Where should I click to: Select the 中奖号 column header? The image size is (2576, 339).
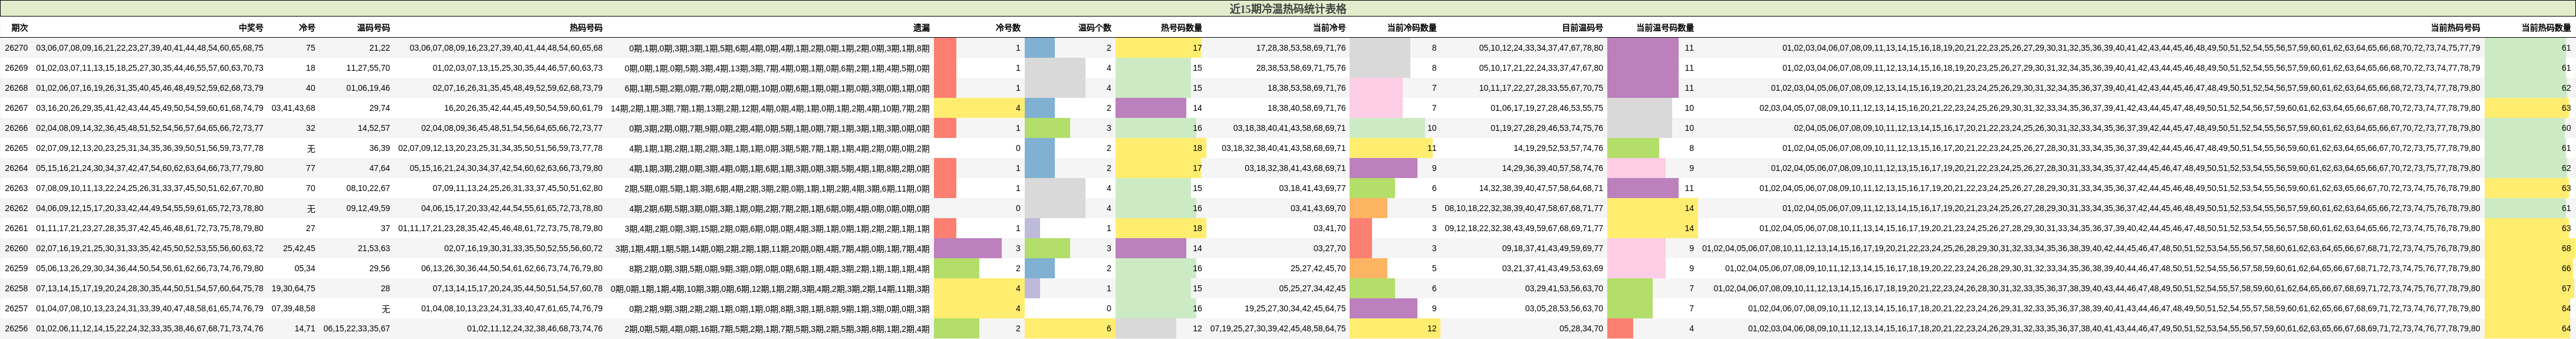click(251, 28)
